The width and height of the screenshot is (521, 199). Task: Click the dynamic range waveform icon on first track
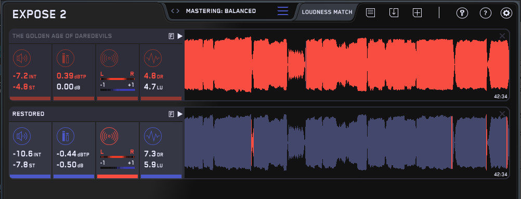[153, 59]
